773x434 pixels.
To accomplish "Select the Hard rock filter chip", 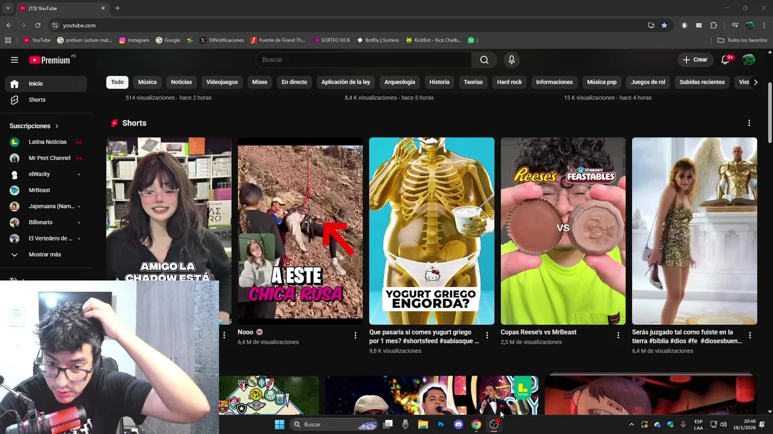I will pyautogui.click(x=509, y=82).
